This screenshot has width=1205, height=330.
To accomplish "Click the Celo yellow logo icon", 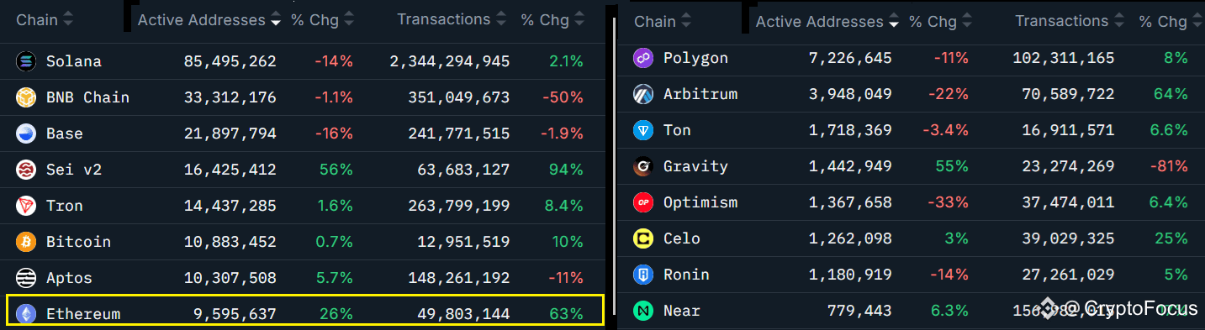I will coord(643,238).
